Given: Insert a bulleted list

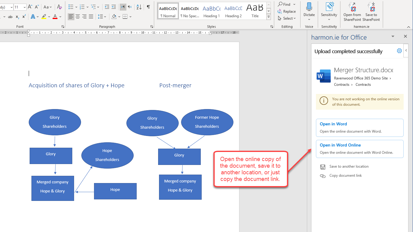Looking at the screenshot, I should click(71, 7).
